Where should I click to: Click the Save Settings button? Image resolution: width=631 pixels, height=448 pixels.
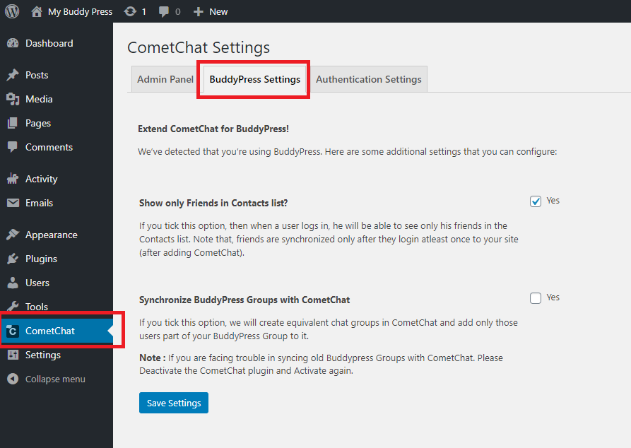[x=174, y=403]
